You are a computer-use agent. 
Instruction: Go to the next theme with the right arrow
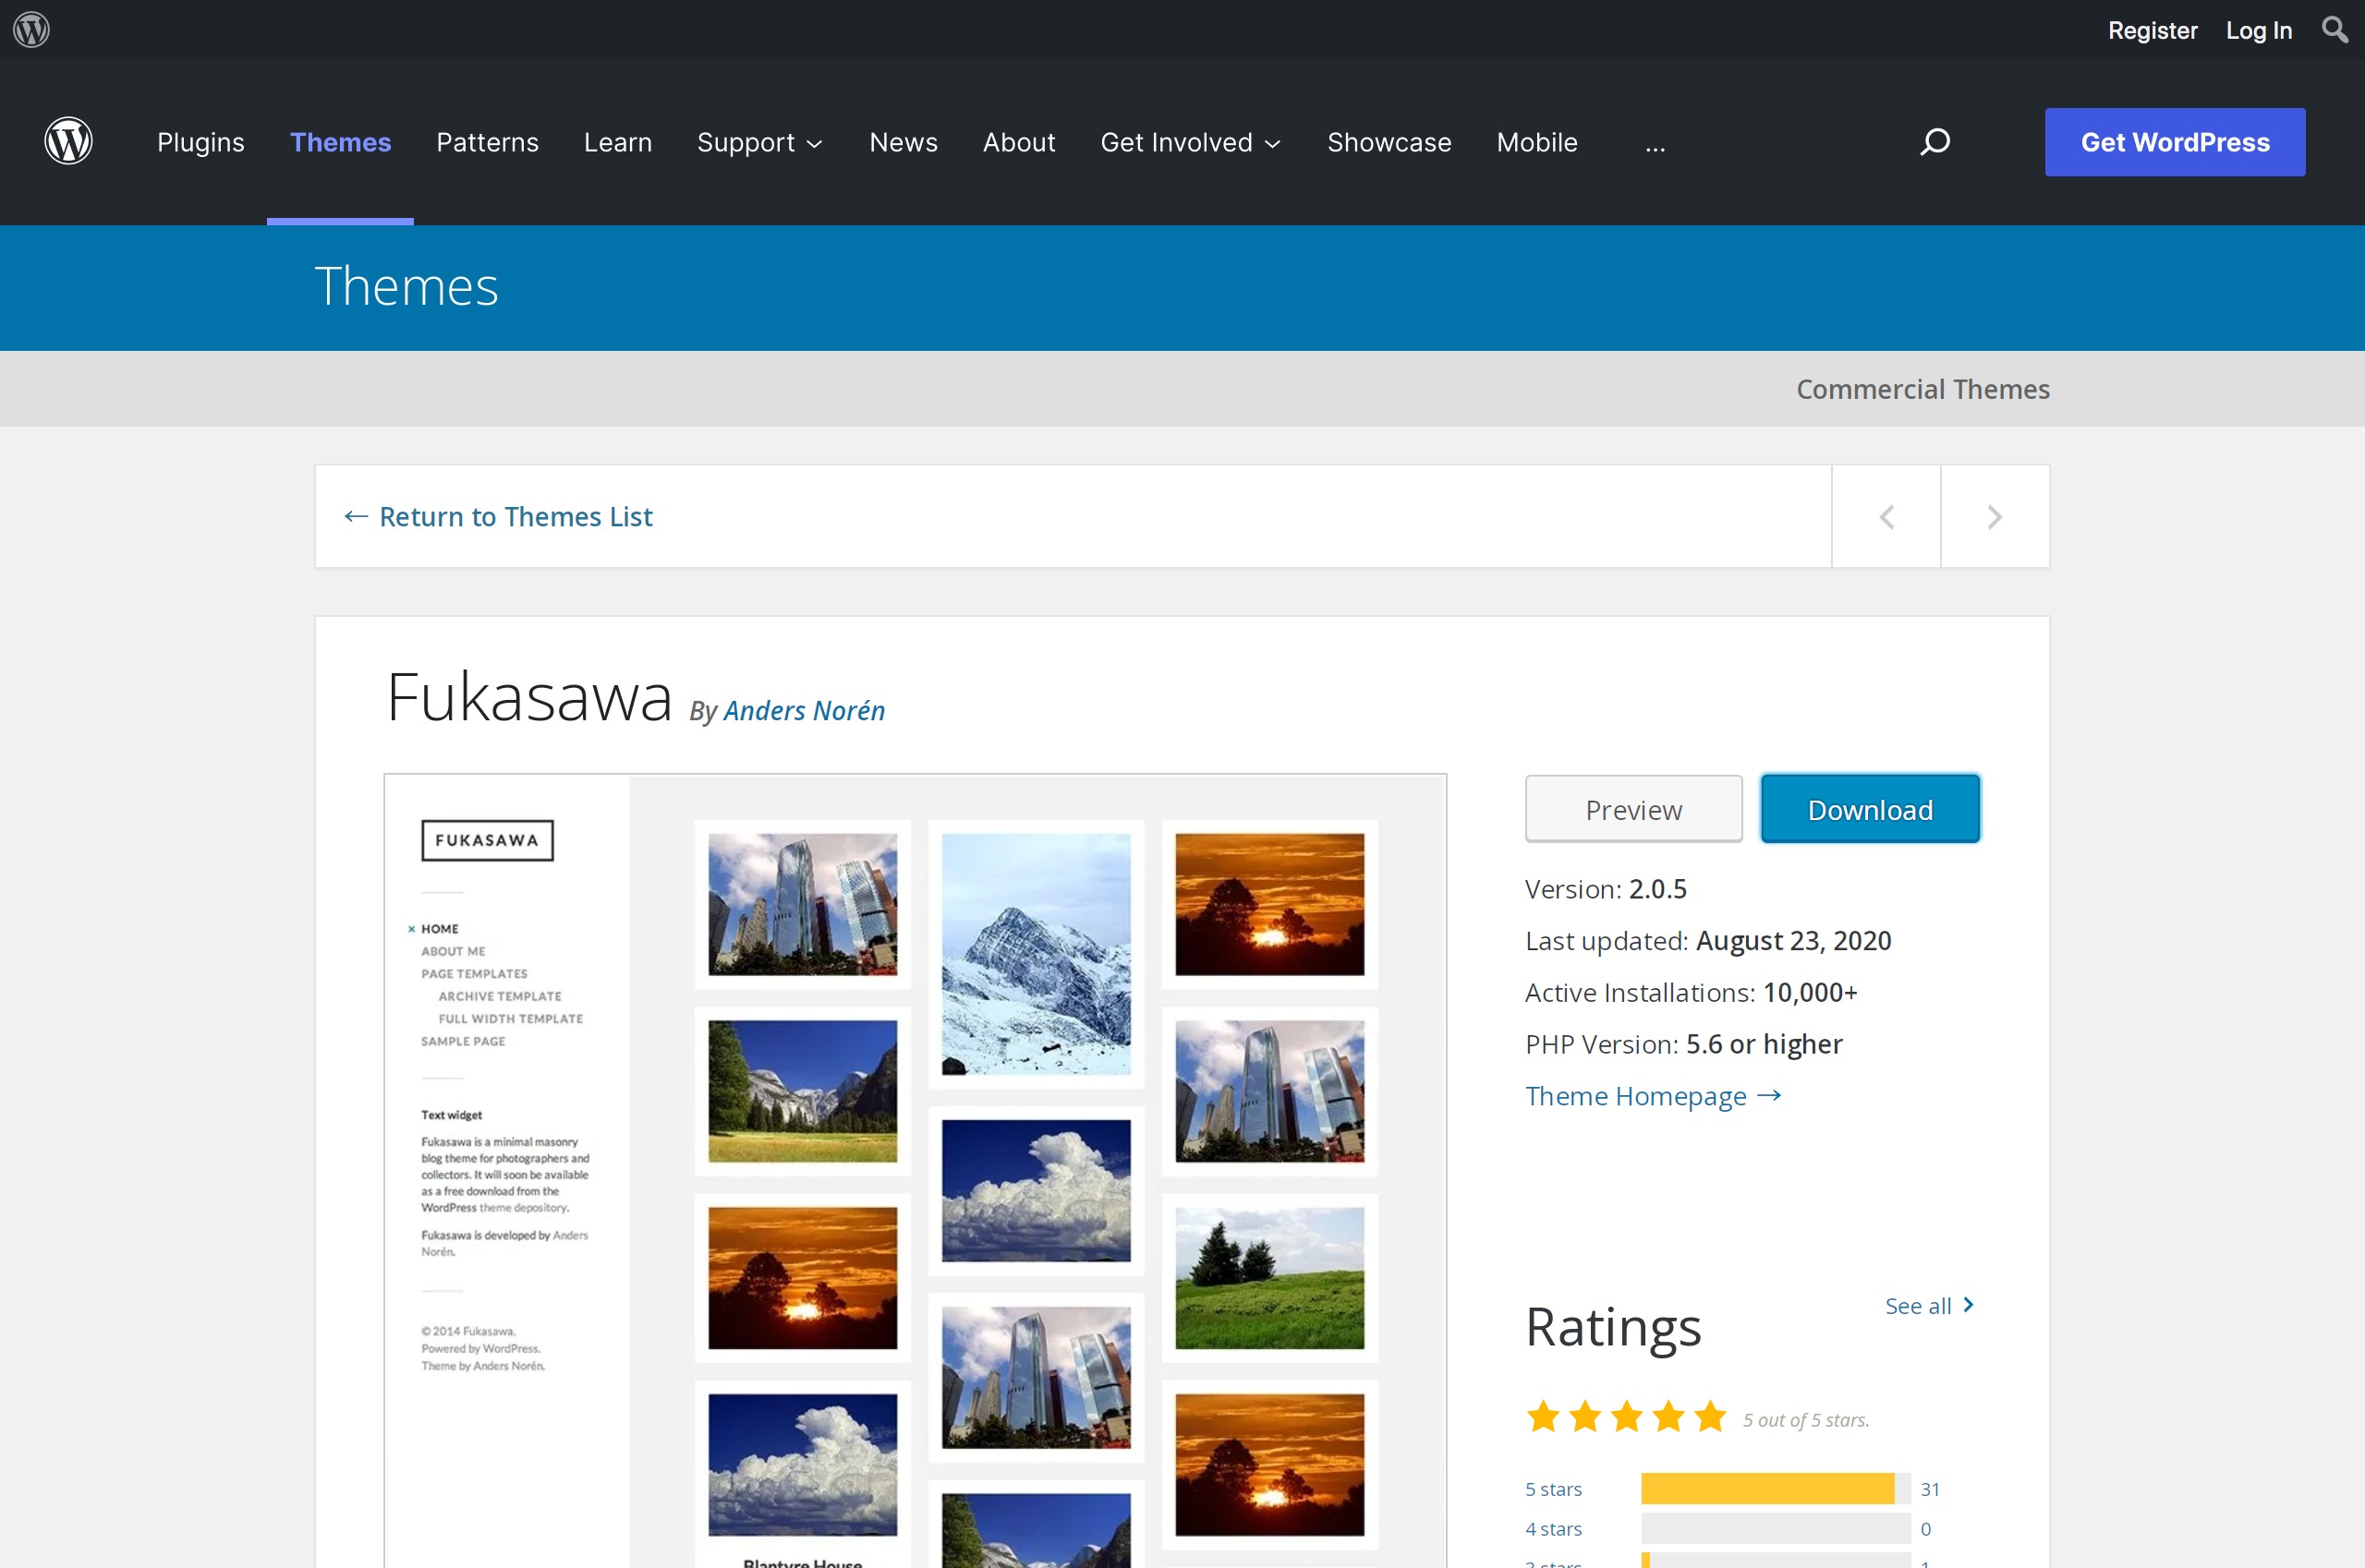tap(1994, 517)
